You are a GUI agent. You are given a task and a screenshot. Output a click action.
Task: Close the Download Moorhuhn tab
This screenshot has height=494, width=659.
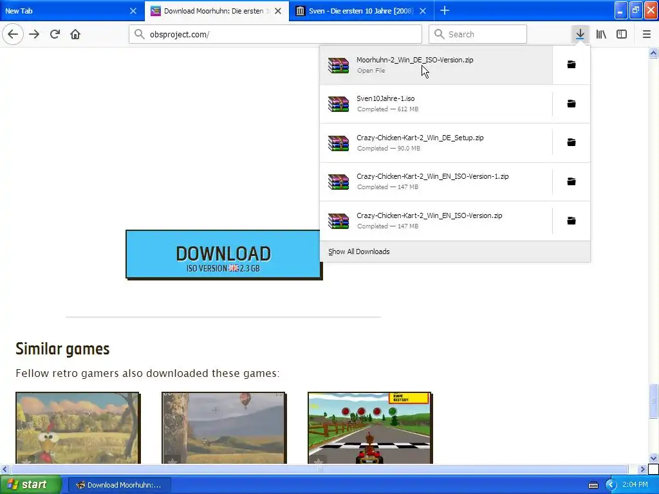click(278, 11)
